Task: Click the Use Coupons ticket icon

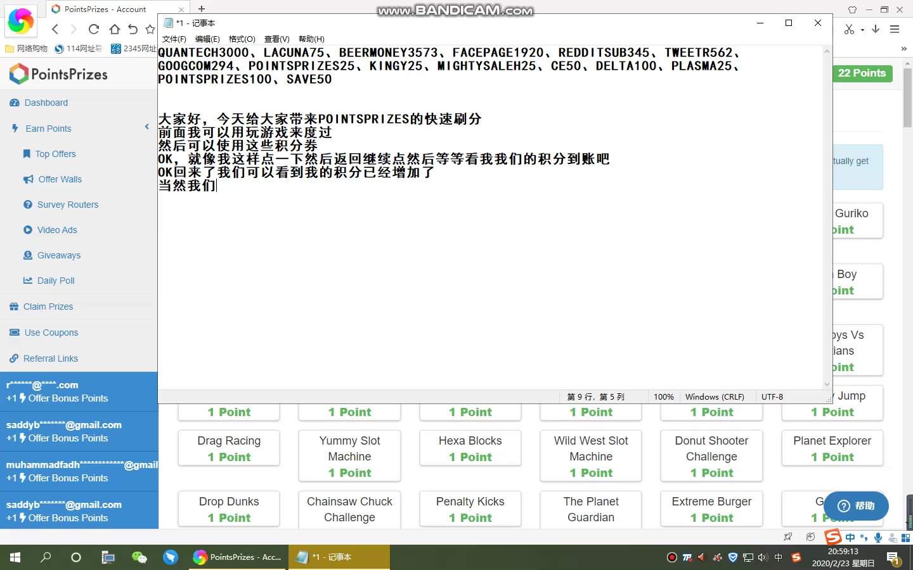Action: point(15,332)
